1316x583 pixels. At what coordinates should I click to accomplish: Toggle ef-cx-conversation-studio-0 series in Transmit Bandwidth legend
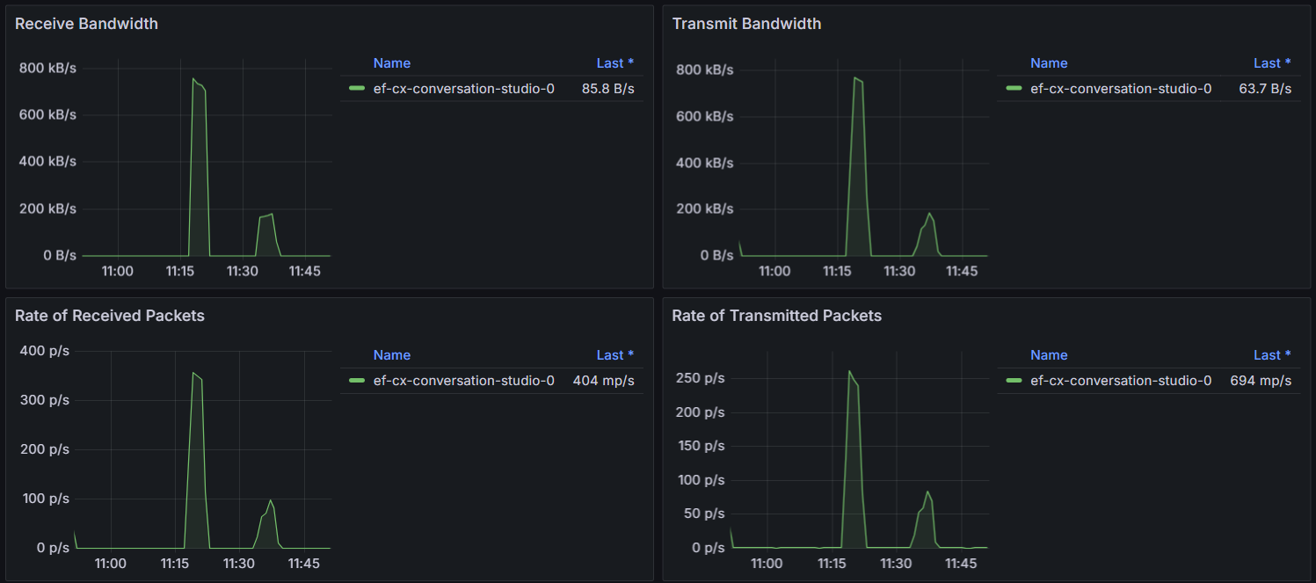[1121, 89]
